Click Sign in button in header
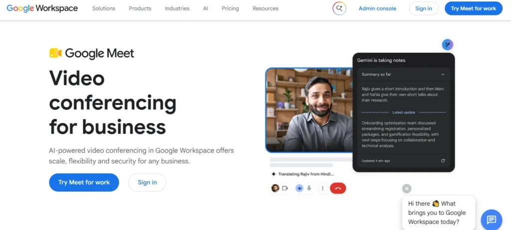This screenshot has height=230, width=511. (424, 8)
